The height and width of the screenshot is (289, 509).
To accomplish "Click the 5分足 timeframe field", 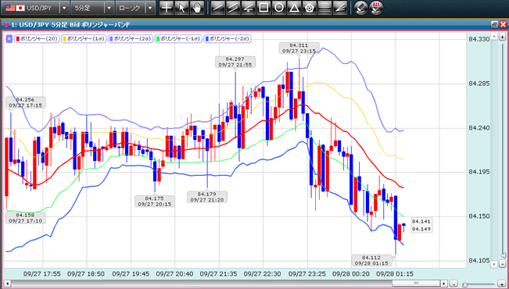I will tap(88, 8).
